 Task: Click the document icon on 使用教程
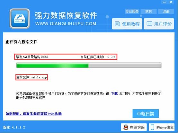[x=117, y=24]
